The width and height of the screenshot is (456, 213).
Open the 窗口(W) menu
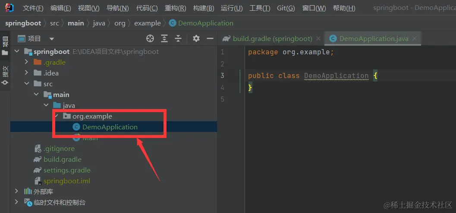point(314,8)
